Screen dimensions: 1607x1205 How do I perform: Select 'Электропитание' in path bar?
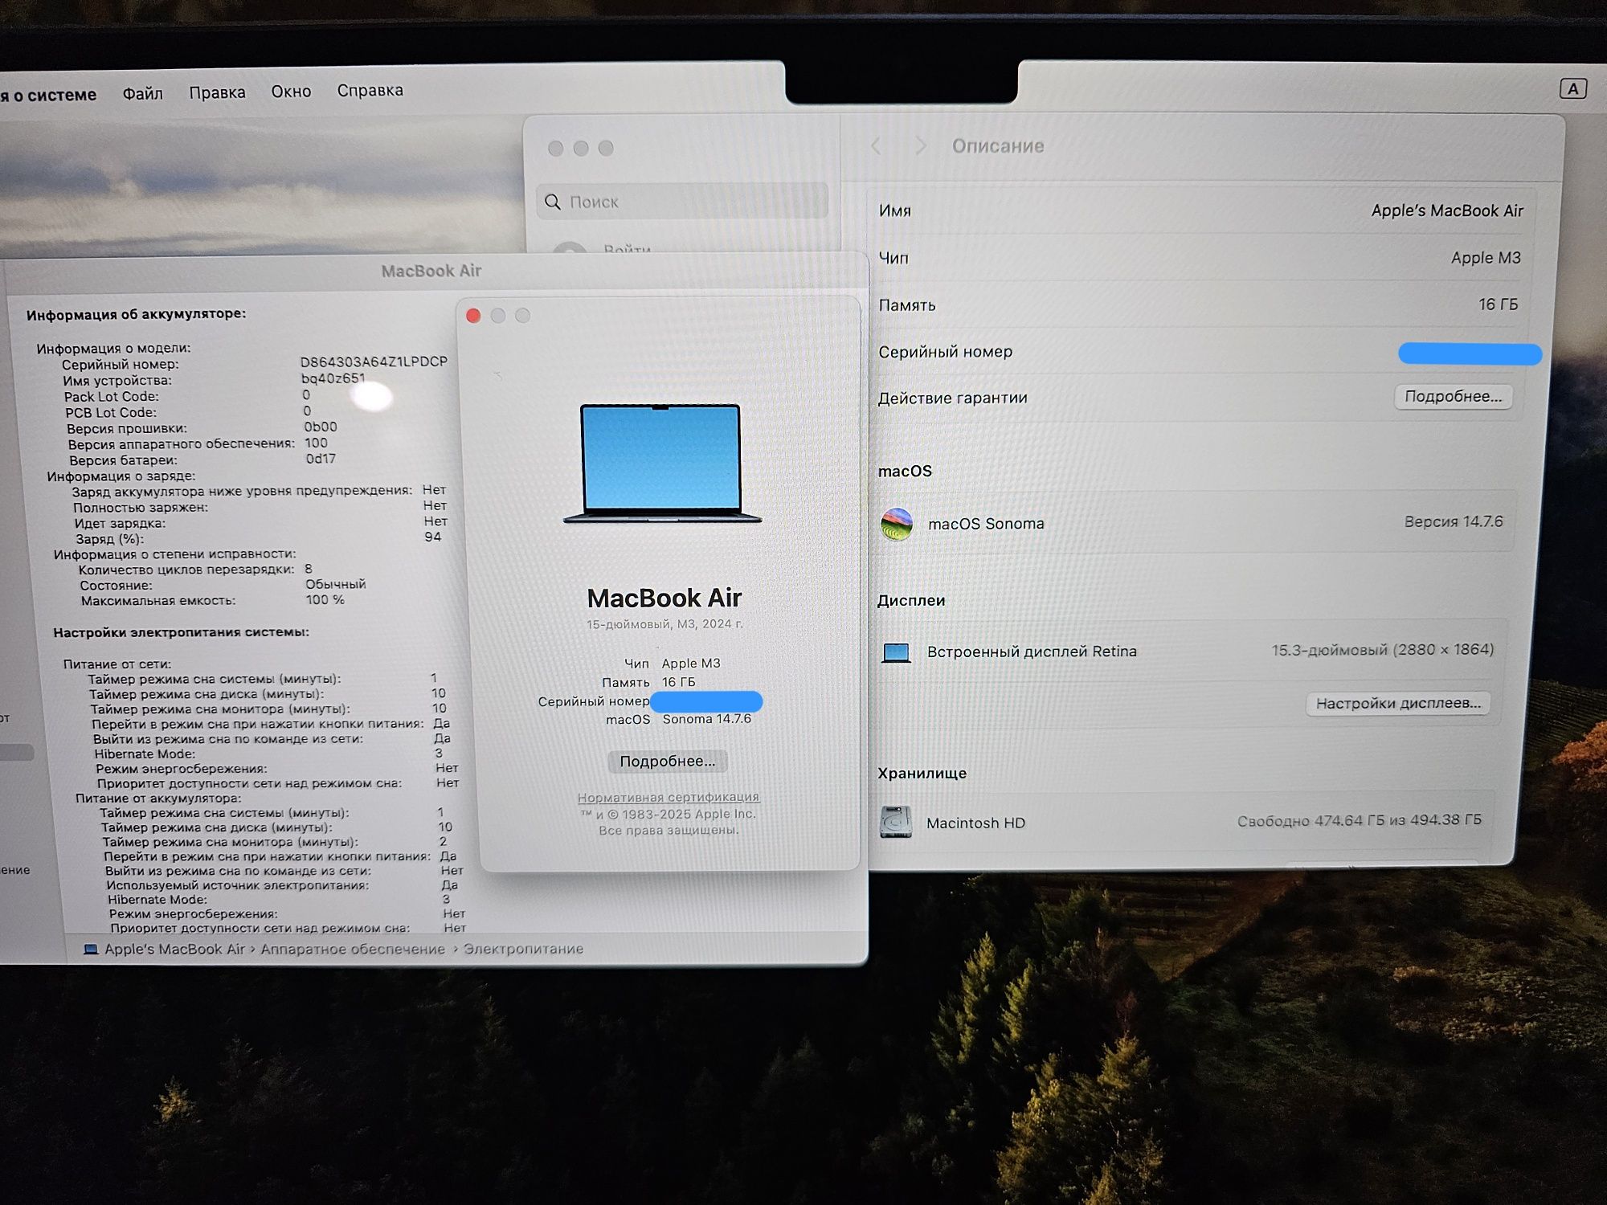tap(523, 949)
